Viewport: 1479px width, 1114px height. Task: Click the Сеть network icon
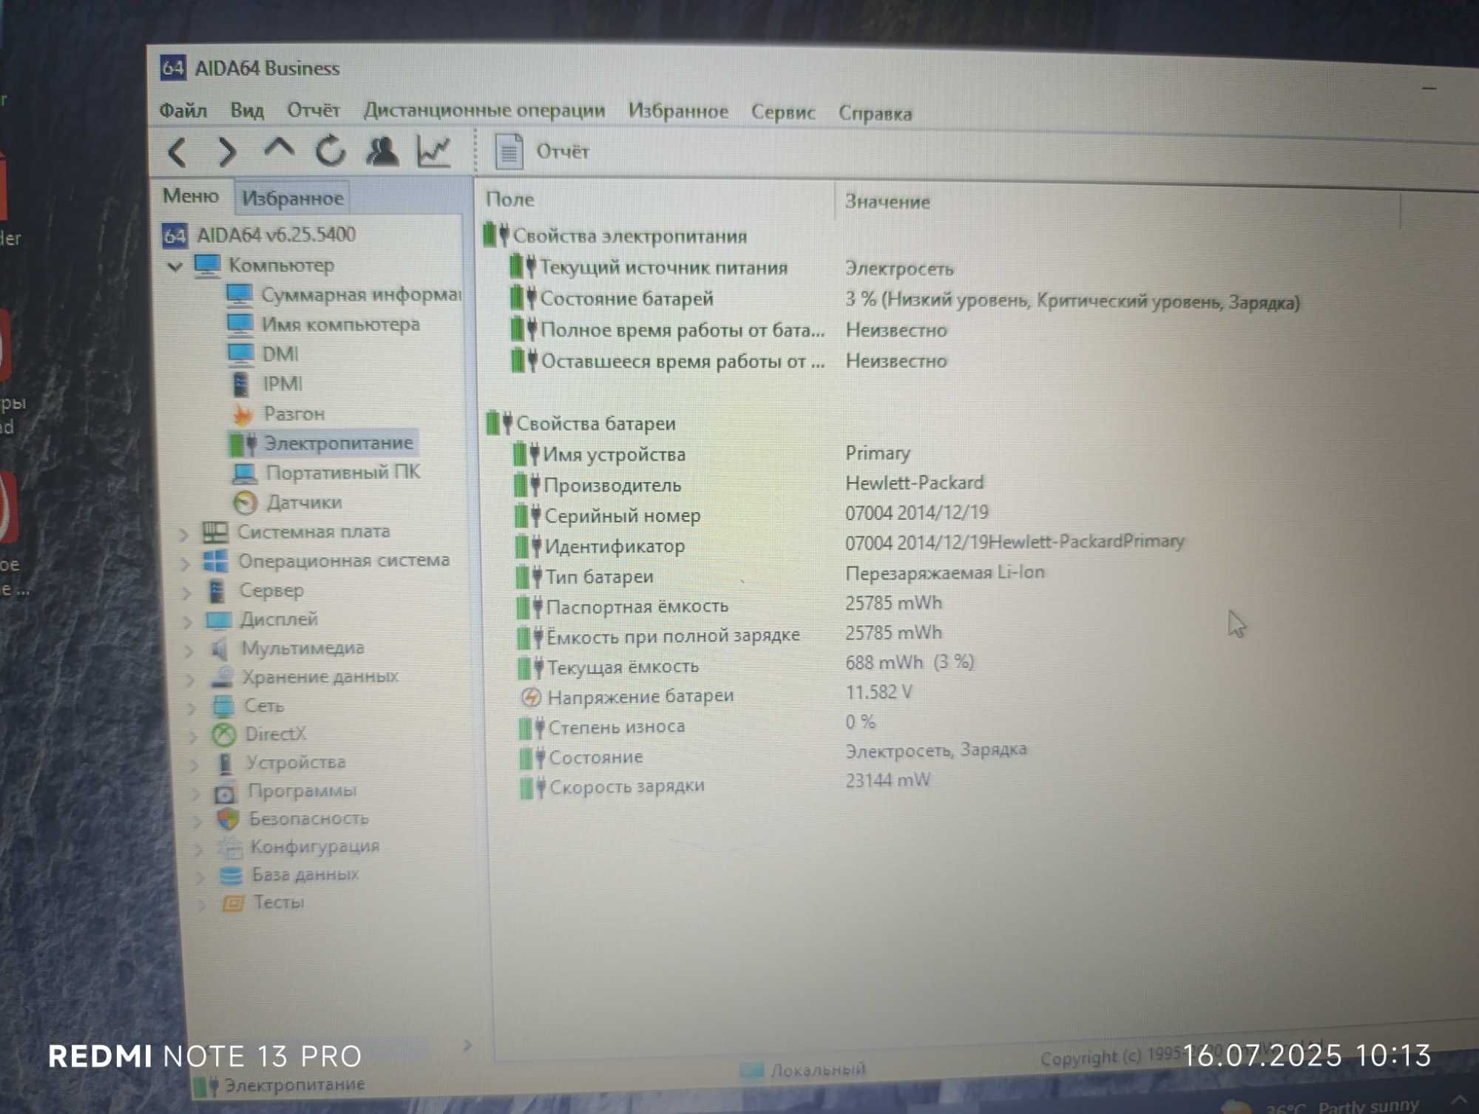point(223,706)
